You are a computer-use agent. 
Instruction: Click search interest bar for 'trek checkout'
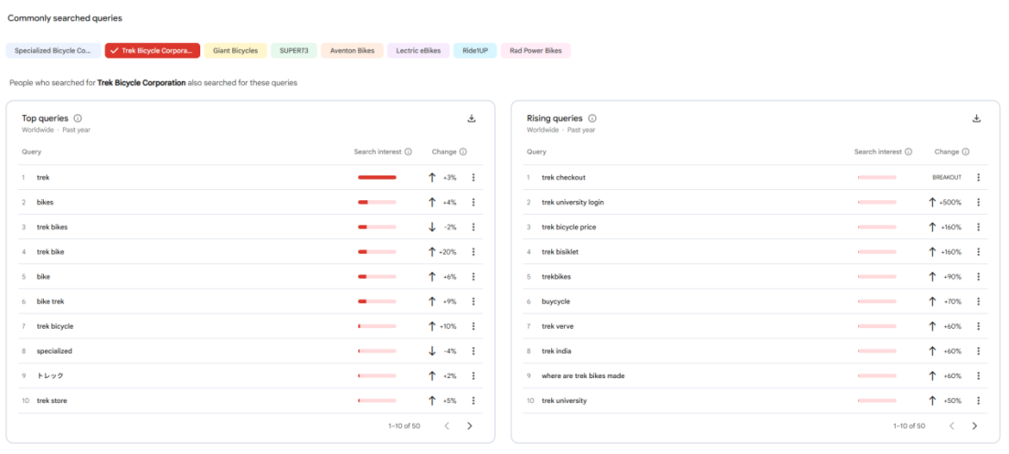(877, 177)
